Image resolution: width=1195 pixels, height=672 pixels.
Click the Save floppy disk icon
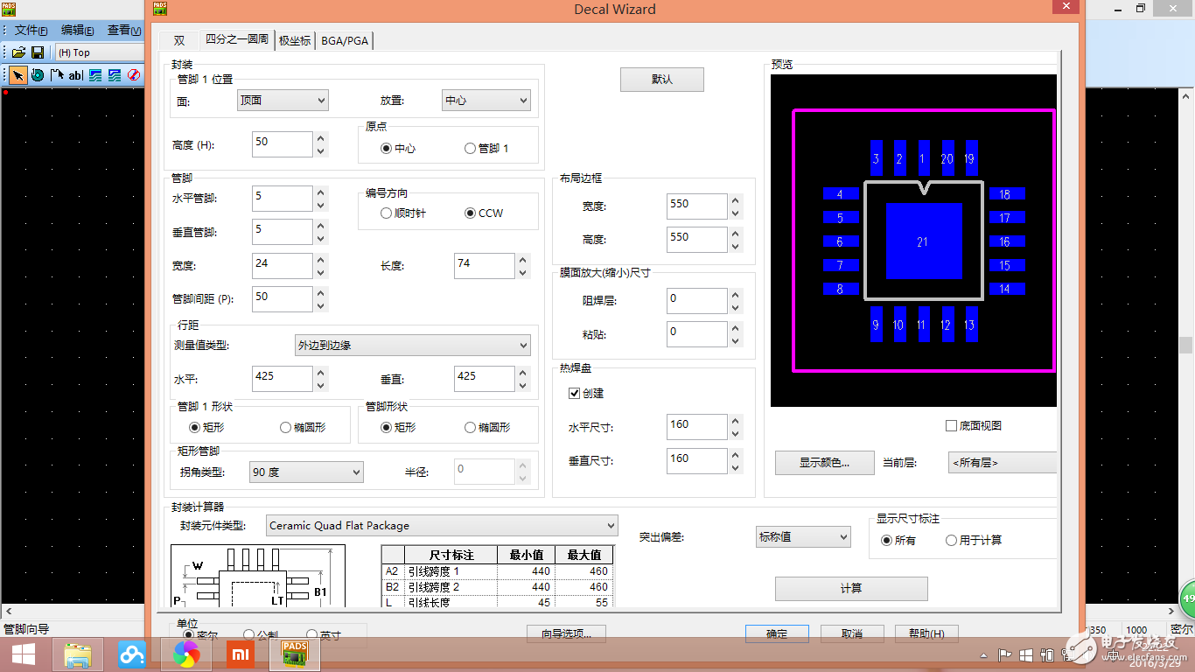coord(38,52)
